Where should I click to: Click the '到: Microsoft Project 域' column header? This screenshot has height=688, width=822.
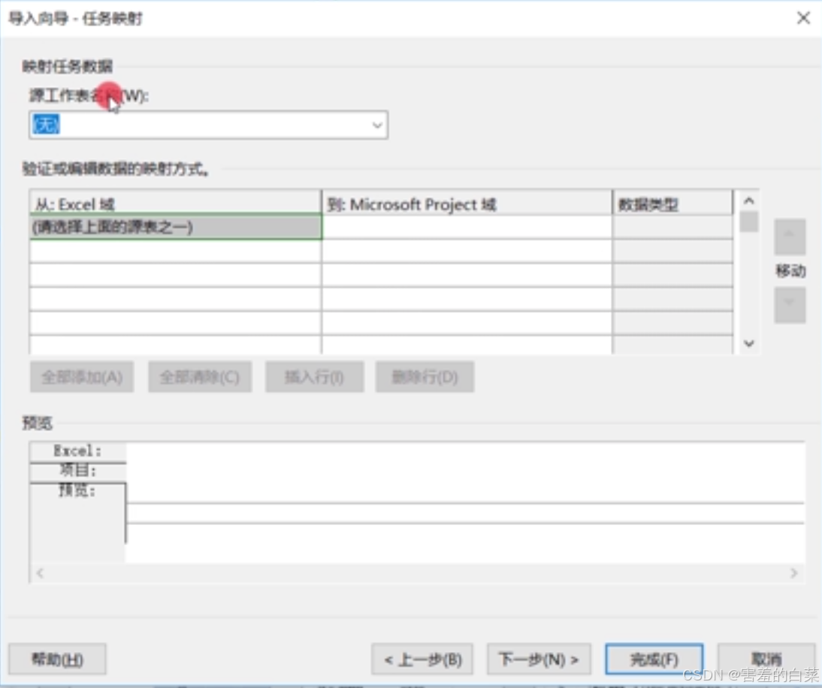click(x=467, y=204)
